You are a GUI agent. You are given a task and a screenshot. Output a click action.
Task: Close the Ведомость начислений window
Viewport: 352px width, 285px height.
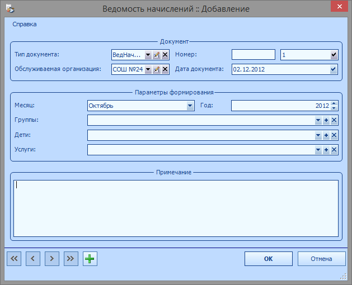(340, 7)
